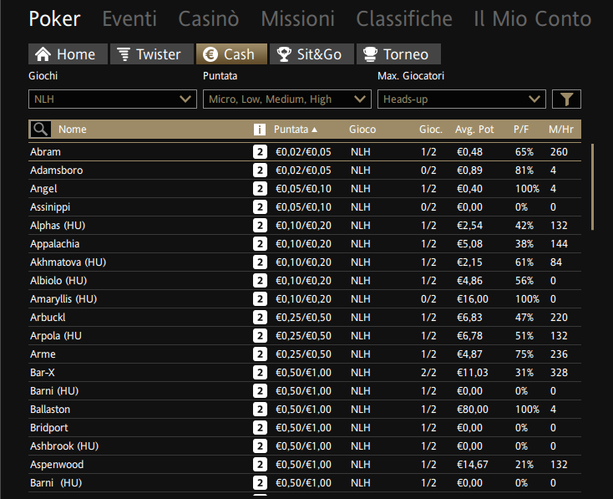Sort by M/Hr column header

click(x=561, y=130)
